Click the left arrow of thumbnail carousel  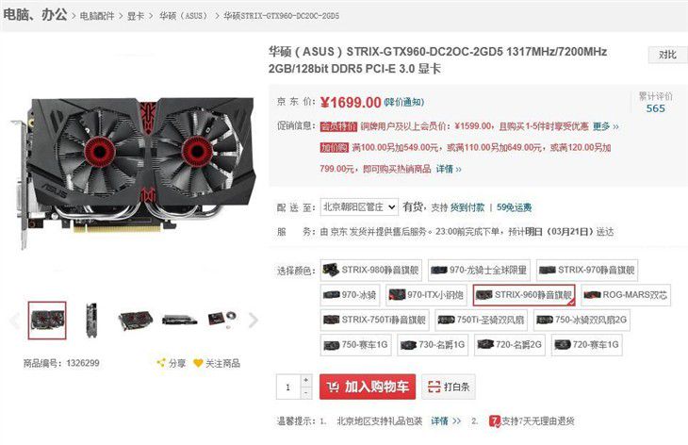tap(14, 321)
